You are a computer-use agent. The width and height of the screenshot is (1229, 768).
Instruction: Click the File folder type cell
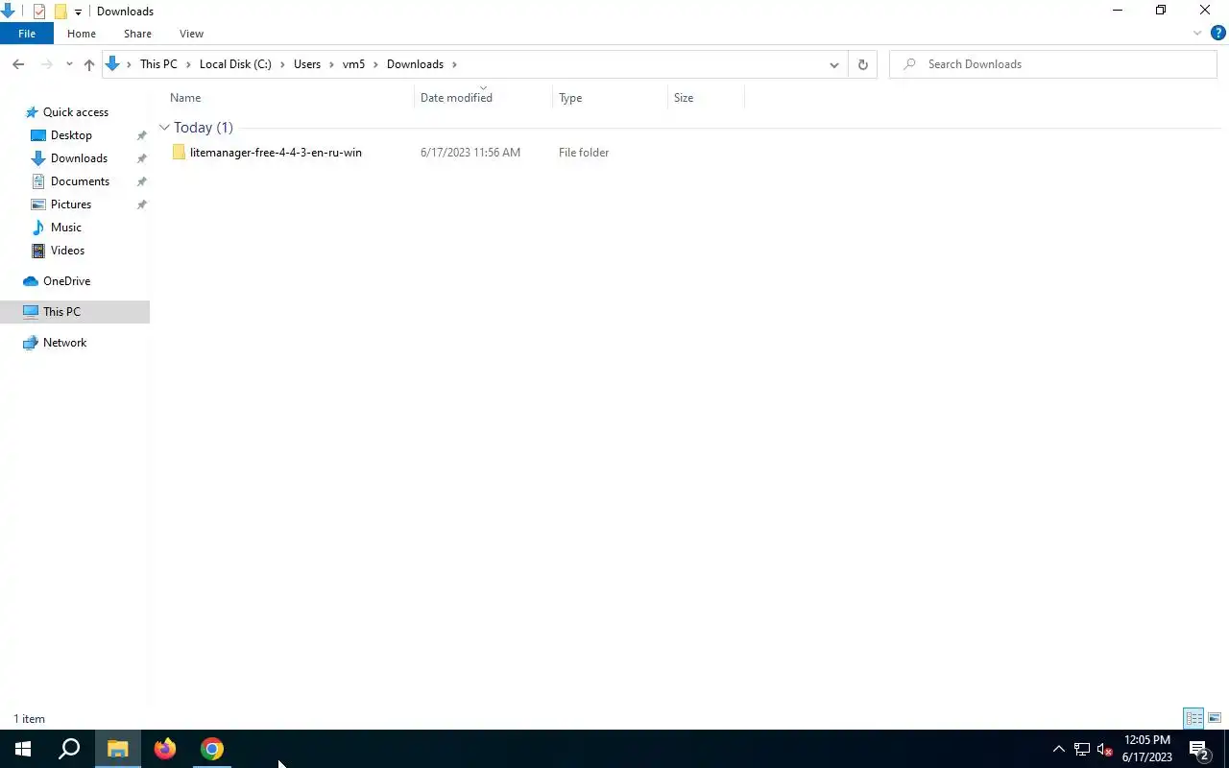click(x=584, y=153)
